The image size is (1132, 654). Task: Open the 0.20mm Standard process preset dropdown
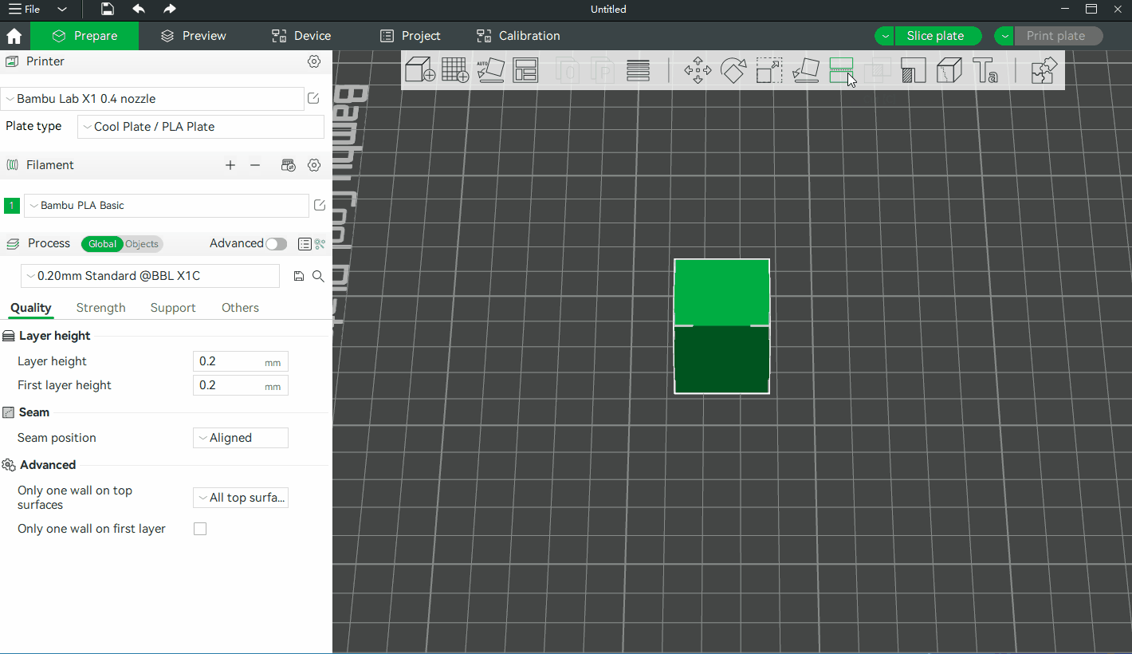tap(151, 276)
